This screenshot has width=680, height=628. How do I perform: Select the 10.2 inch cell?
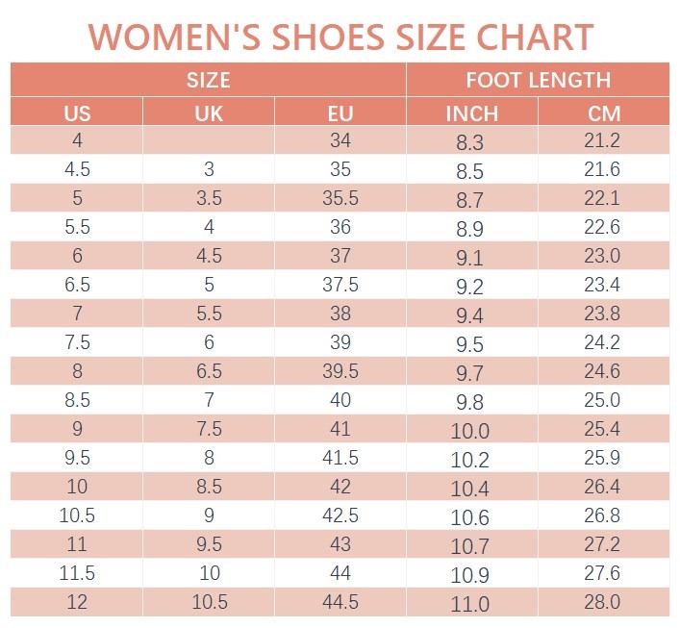[x=471, y=460]
